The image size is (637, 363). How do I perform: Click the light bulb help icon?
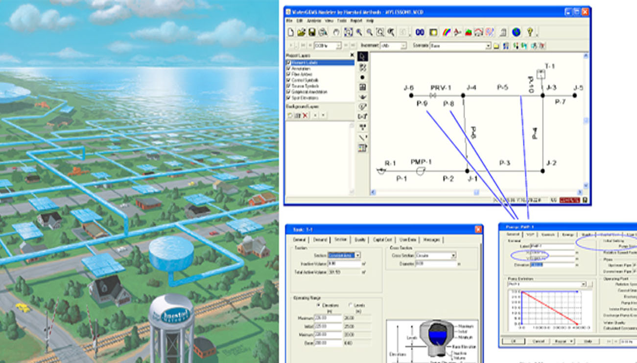pyautogui.click(x=530, y=32)
